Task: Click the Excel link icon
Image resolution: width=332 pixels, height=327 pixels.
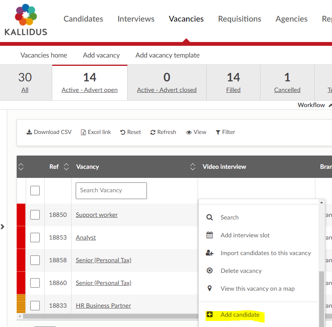Action: pos(83,132)
